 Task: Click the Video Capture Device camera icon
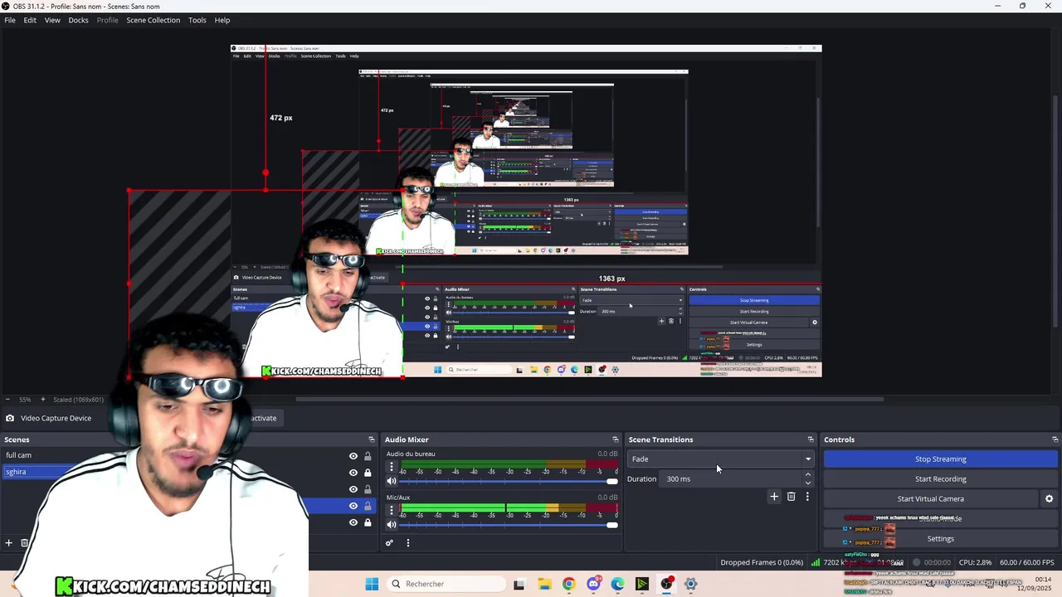[10, 418]
